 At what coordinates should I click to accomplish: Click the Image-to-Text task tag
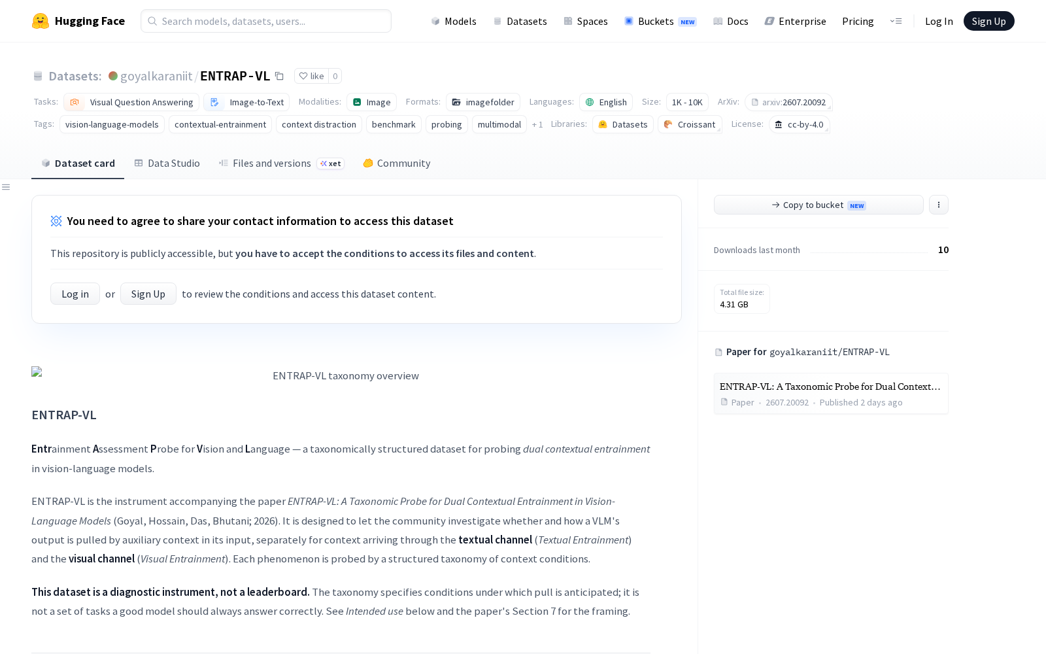click(246, 102)
